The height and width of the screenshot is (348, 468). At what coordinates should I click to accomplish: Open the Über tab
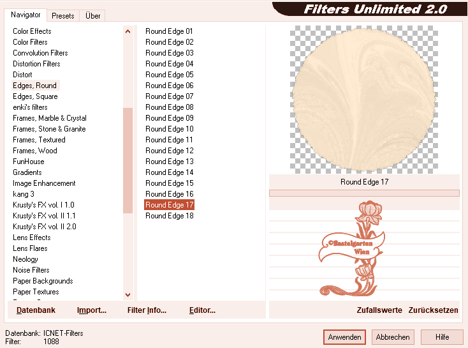click(x=92, y=15)
